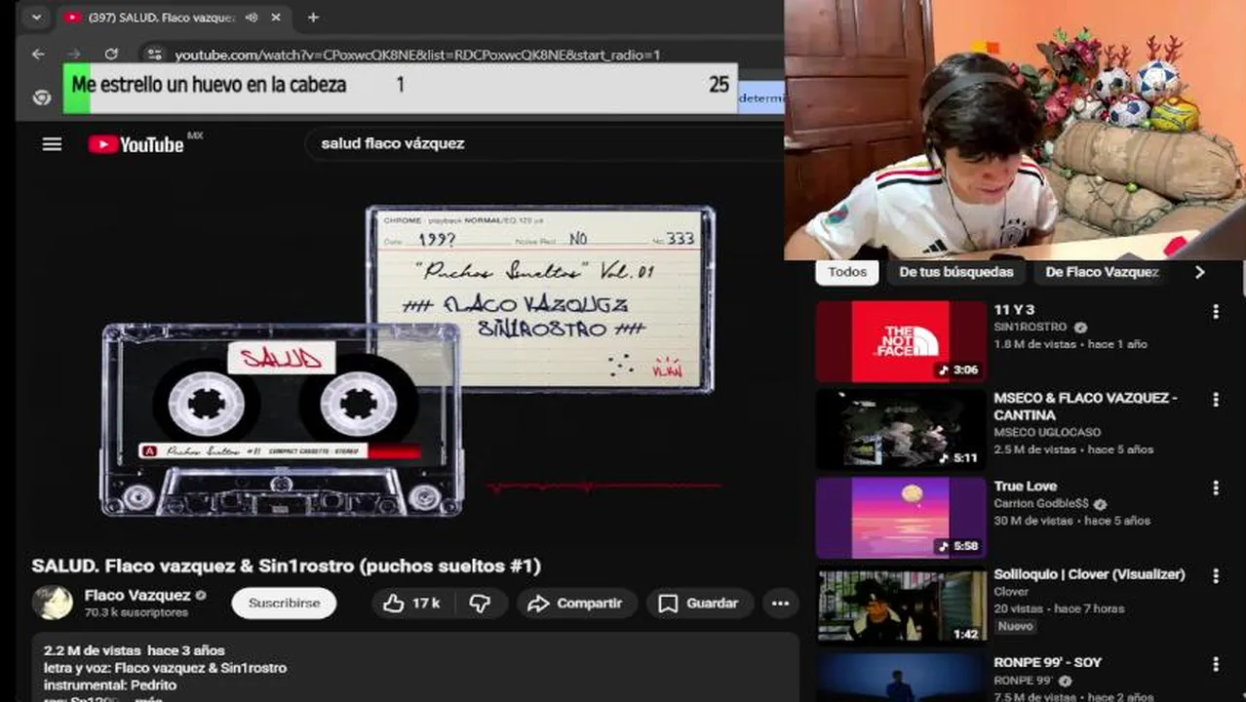This screenshot has width=1246, height=702.
Task: Open MSECO & FLACO VAZQUEZ - CANTINA title
Action: click(x=1085, y=407)
